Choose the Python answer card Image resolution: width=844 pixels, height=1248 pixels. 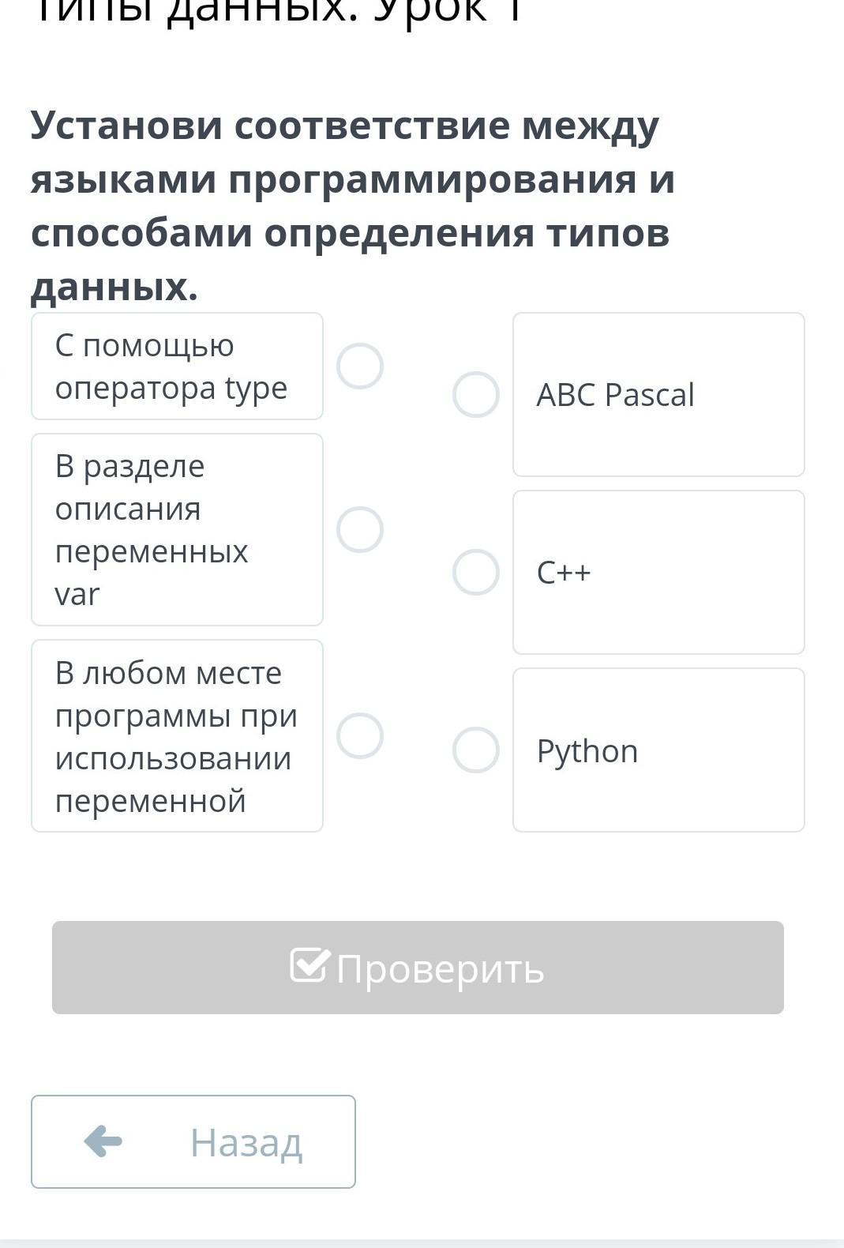pyautogui.click(x=658, y=750)
